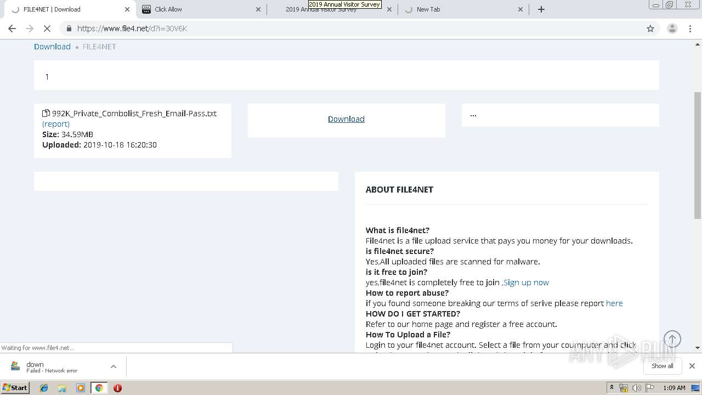
Task: Click the FILE4NET breadcrumb text
Action: [x=99, y=47]
